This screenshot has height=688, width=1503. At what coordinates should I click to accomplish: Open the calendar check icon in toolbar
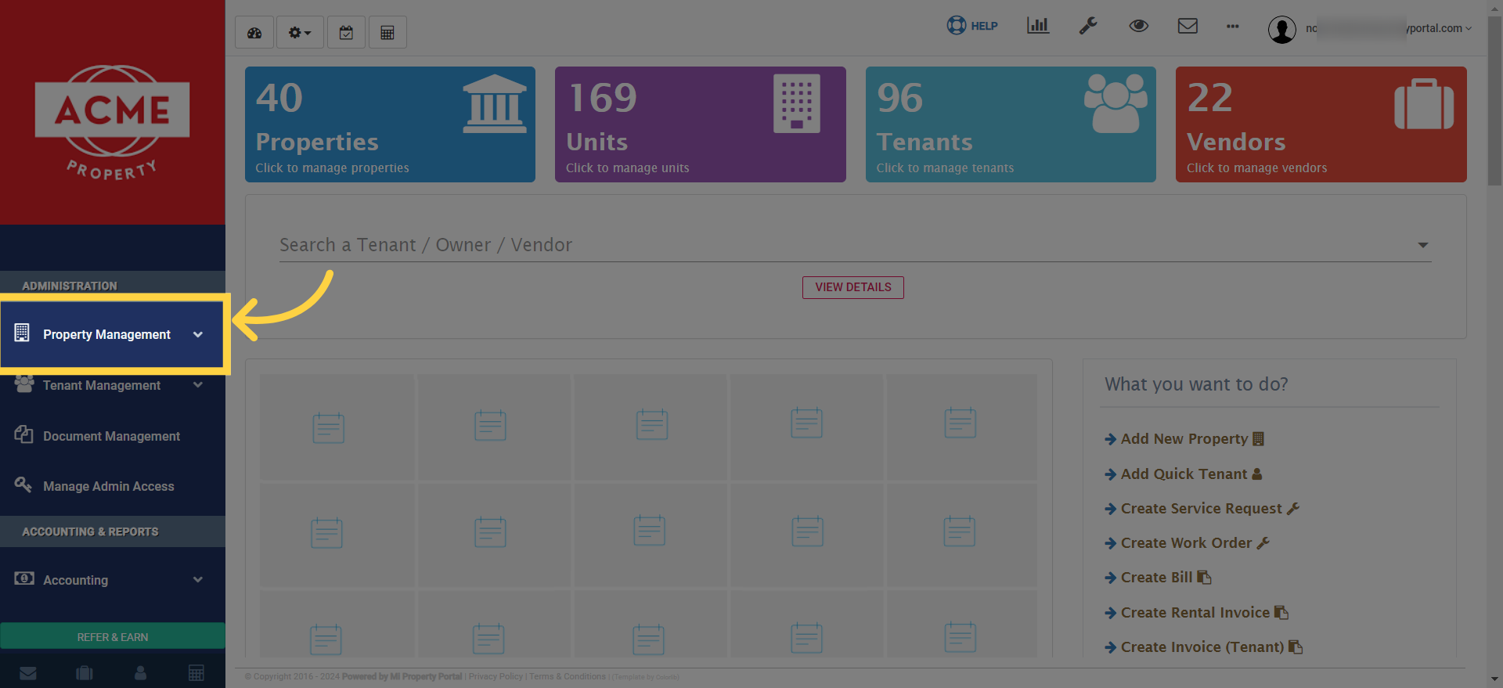(x=346, y=33)
